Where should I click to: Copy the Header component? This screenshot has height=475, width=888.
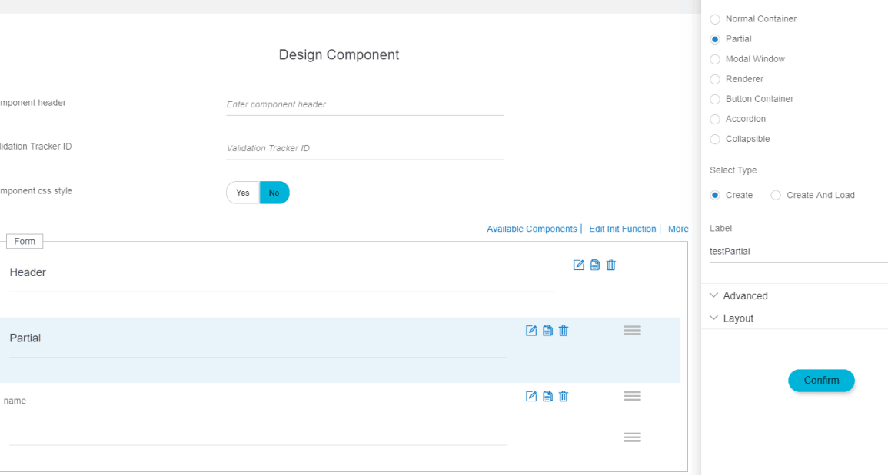594,265
